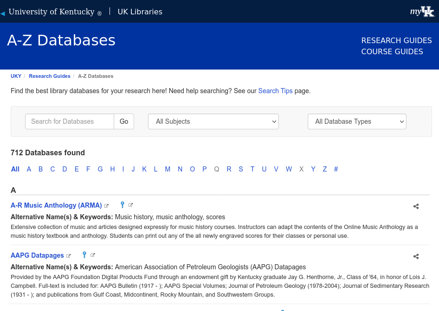Open Research Guides in header menu
439x311 pixels.
(396, 40)
